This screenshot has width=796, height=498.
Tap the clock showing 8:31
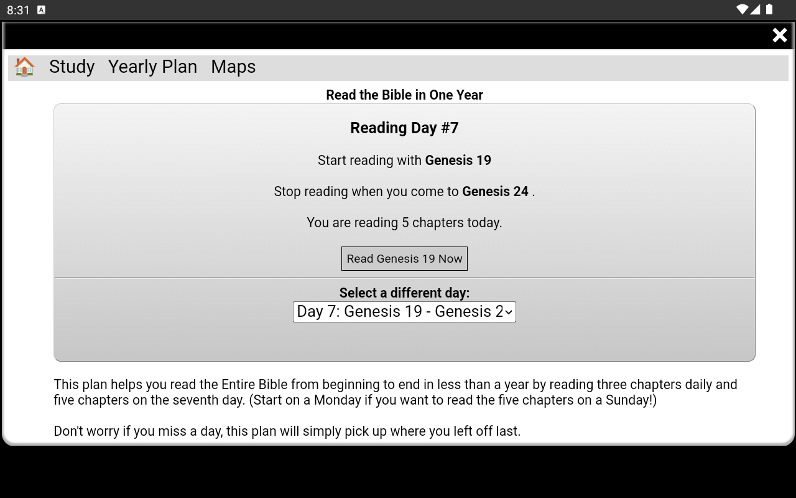[17, 10]
